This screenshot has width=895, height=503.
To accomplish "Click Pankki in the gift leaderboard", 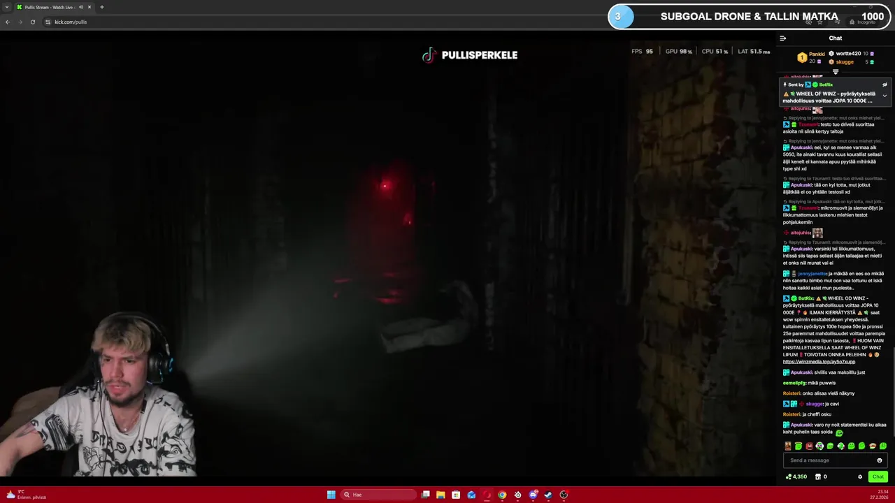I will (817, 54).
